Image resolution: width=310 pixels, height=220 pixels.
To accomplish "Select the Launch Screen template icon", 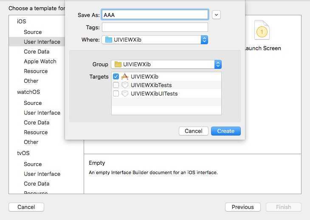I will tap(262, 30).
